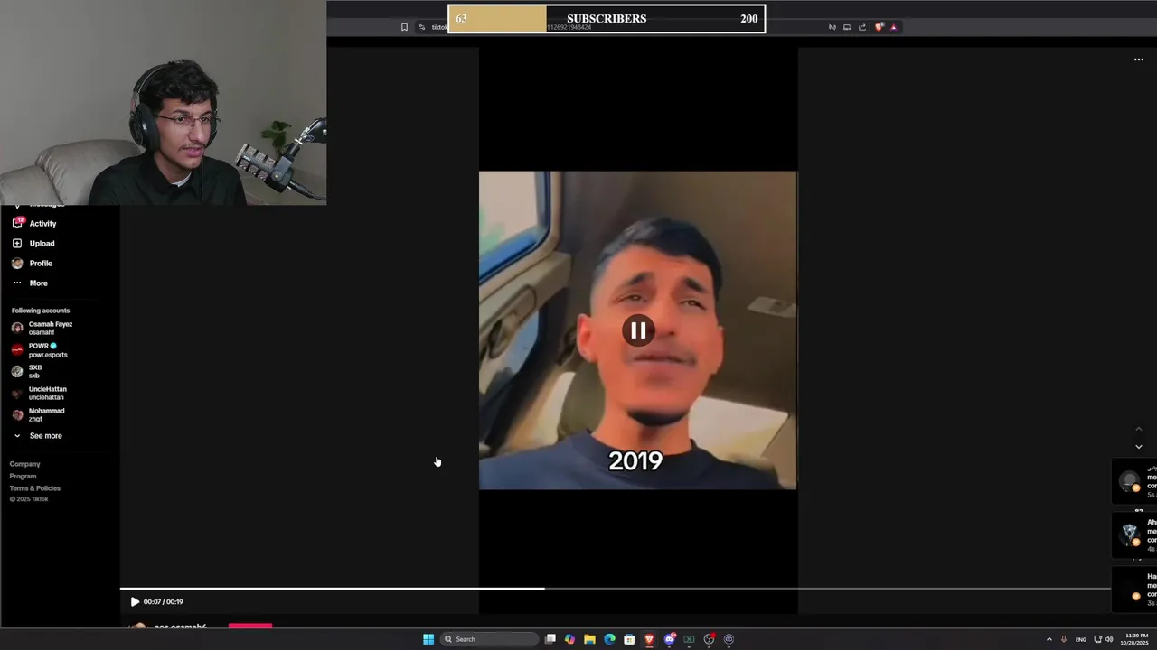Open the three-dot video options menu
The height and width of the screenshot is (650, 1157).
(x=1139, y=60)
